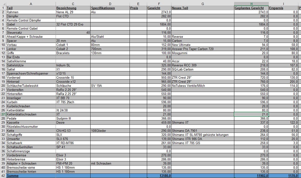
Task: Click the "Spezifikationen" header cell
Action: click(x=110, y=8)
